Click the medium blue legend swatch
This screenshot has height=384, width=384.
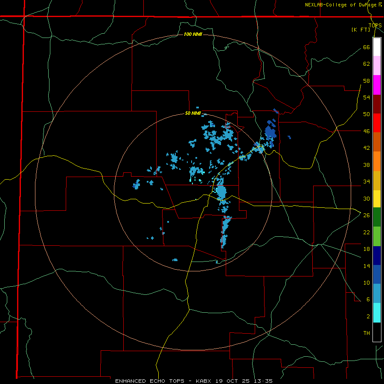pos(377,274)
